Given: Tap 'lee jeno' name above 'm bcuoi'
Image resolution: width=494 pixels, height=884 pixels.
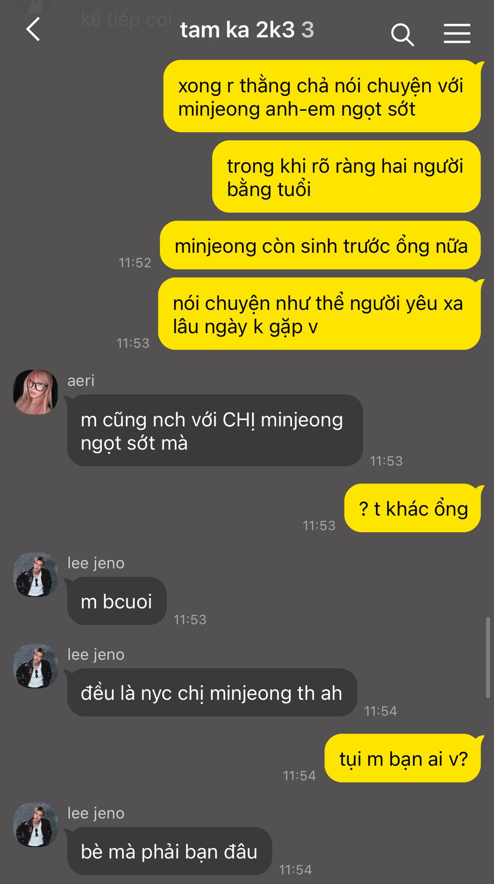Looking at the screenshot, I should point(96,563).
